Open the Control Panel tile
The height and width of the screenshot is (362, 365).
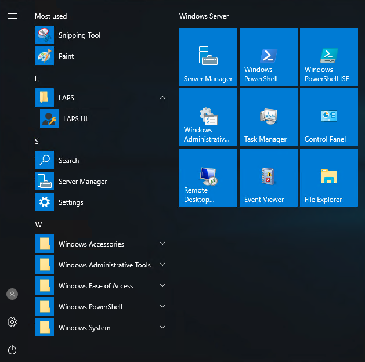pyautogui.click(x=329, y=117)
